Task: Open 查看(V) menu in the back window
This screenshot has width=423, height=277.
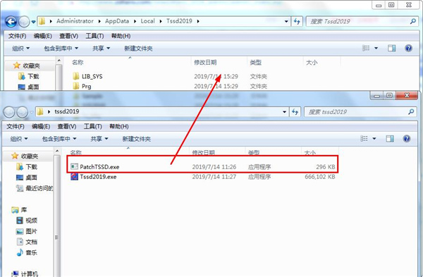Action: coord(68,36)
